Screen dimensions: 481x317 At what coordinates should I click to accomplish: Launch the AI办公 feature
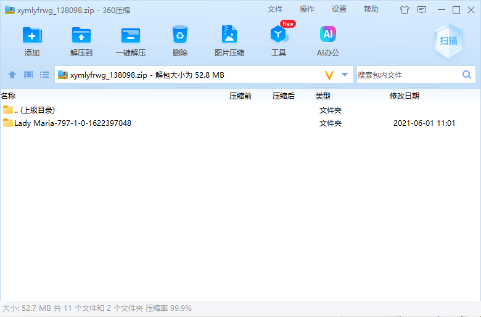point(328,34)
